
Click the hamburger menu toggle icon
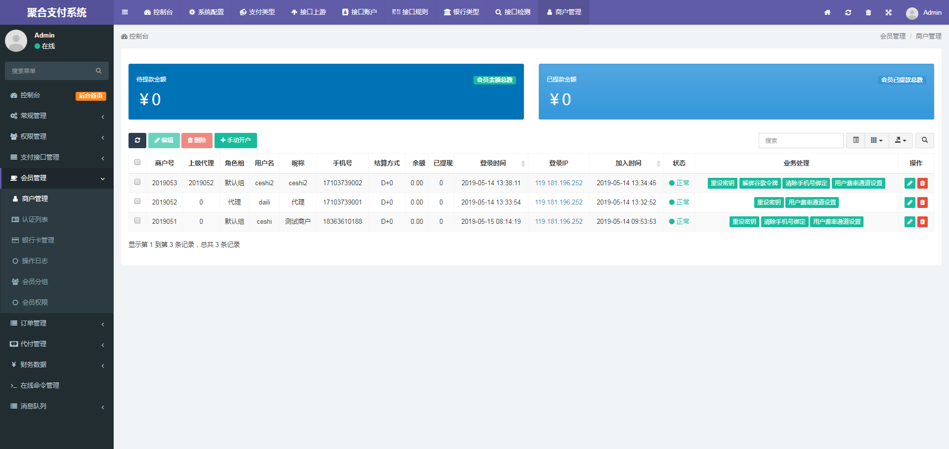tap(125, 12)
